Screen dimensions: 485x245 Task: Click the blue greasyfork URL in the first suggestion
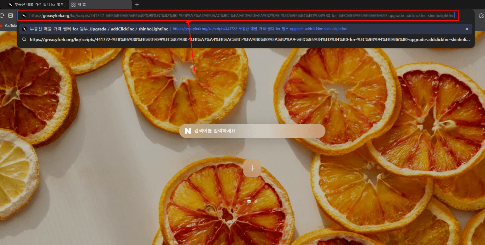point(260,29)
